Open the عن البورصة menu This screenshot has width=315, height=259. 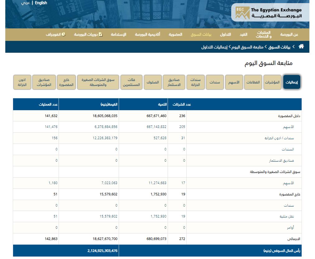(289, 34)
